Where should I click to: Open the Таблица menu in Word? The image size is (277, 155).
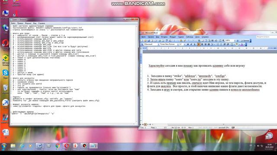pyautogui.click(x=190, y=37)
